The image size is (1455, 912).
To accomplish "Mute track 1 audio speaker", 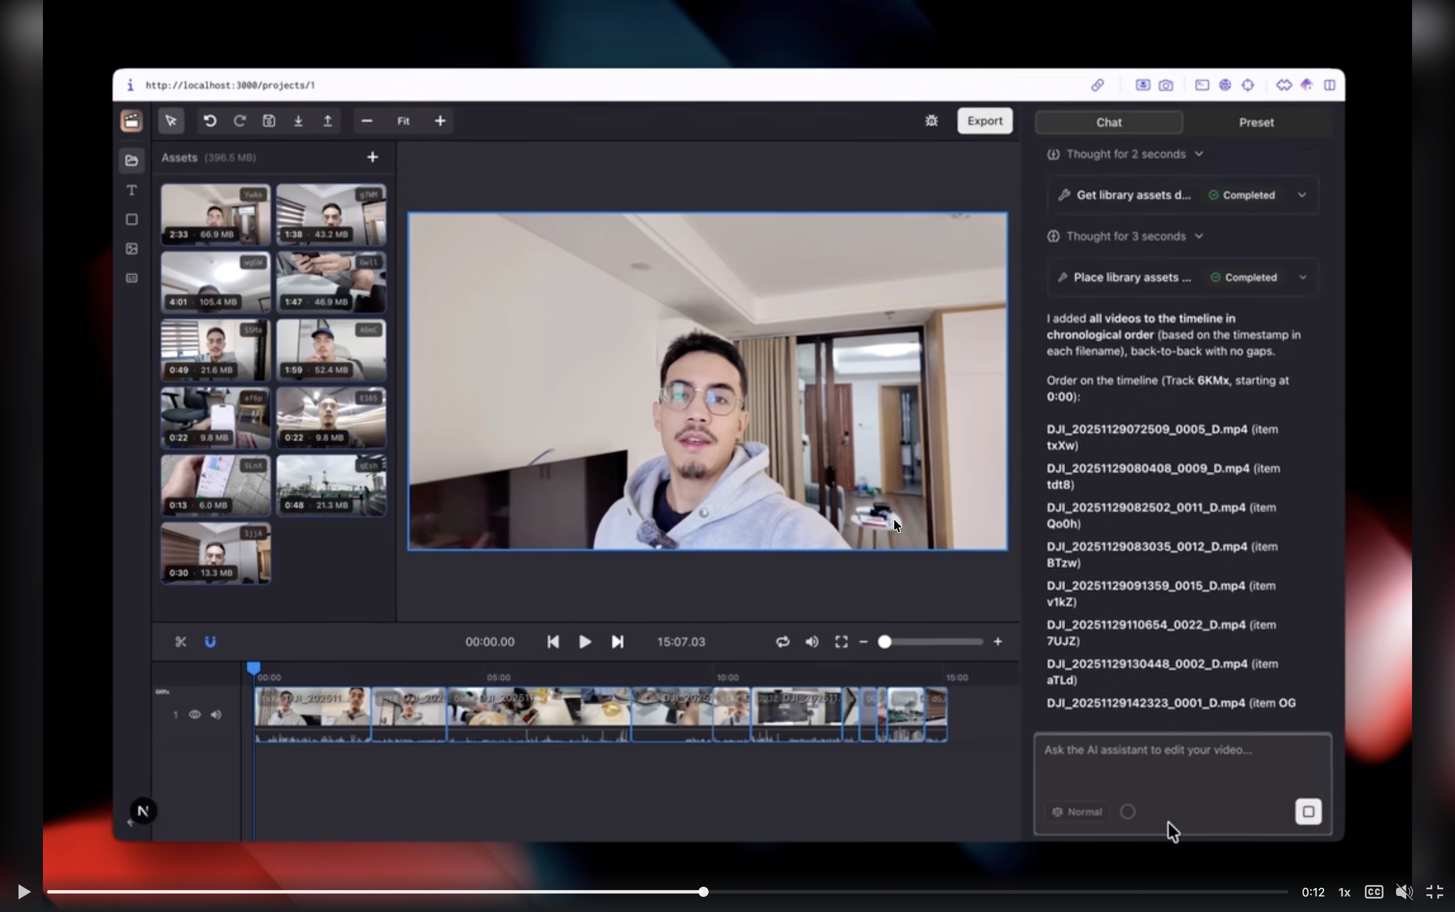I will pyautogui.click(x=216, y=715).
